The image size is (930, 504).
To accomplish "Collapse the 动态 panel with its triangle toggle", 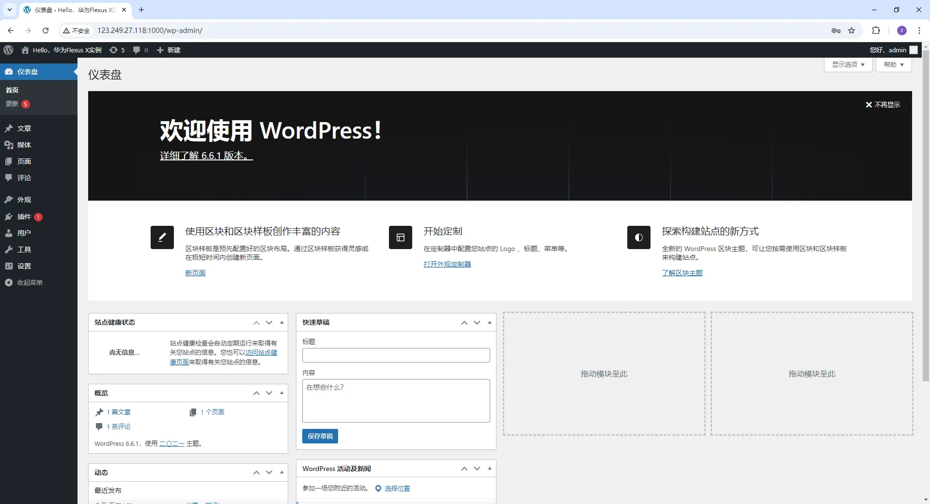I will point(282,472).
